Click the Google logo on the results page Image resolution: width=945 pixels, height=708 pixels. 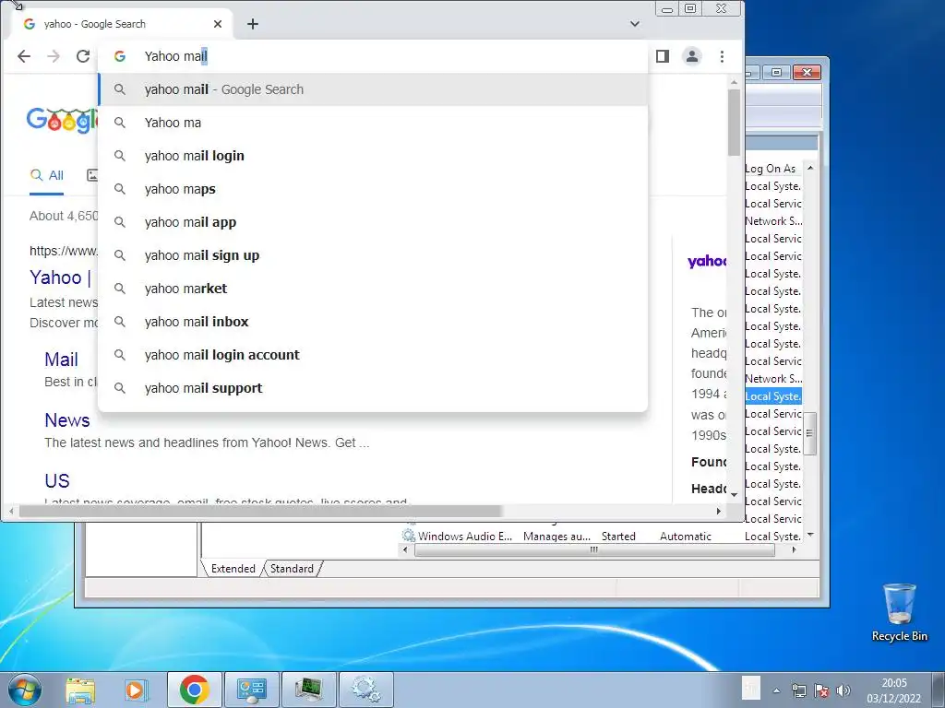pyautogui.click(x=62, y=120)
